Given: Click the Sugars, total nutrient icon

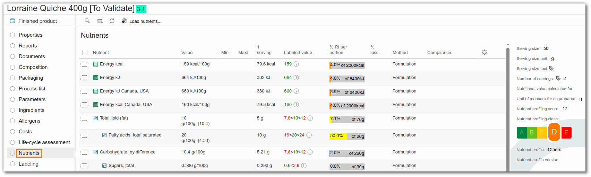Looking at the screenshot, I should [x=104, y=166].
